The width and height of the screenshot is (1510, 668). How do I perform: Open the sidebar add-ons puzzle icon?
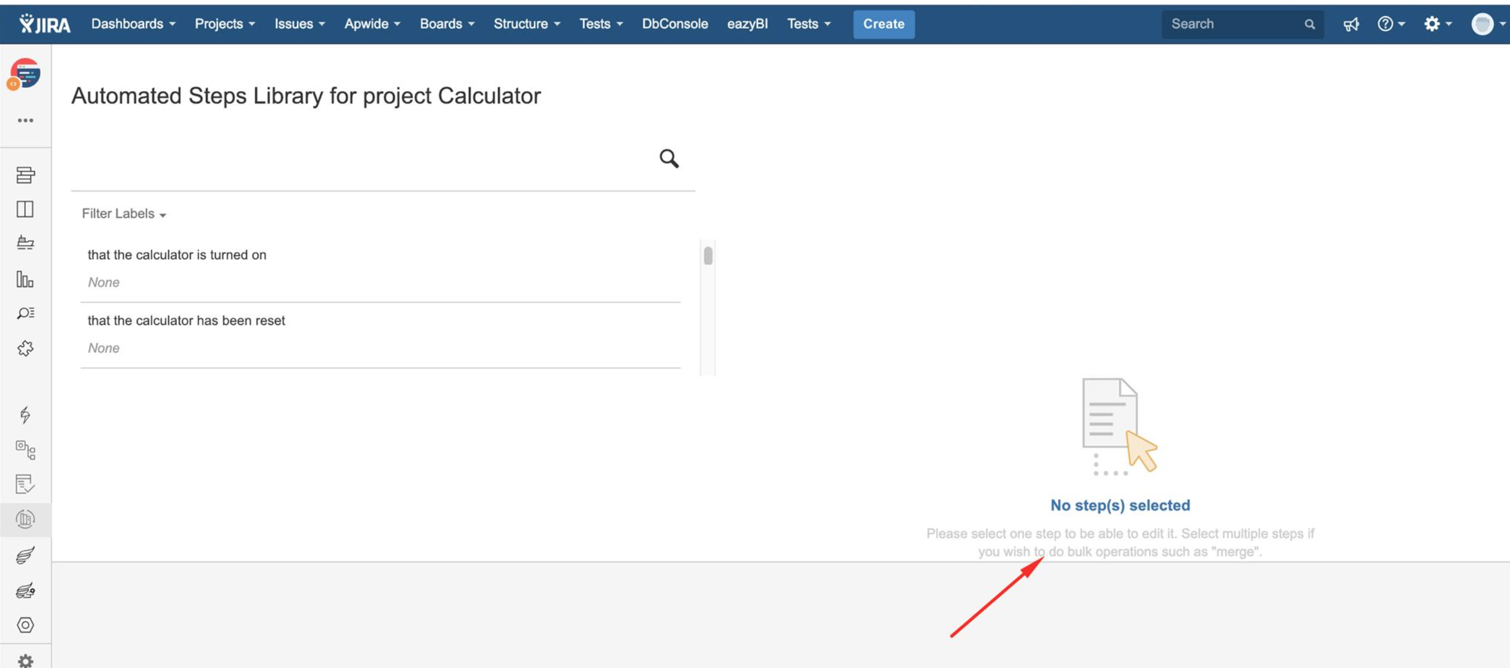click(25, 349)
